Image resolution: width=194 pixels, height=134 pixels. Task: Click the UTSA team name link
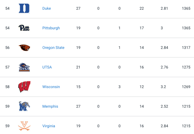tap(47, 67)
